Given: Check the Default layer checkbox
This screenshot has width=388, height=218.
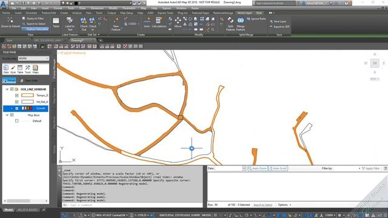Looking at the screenshot, I should (16, 121).
